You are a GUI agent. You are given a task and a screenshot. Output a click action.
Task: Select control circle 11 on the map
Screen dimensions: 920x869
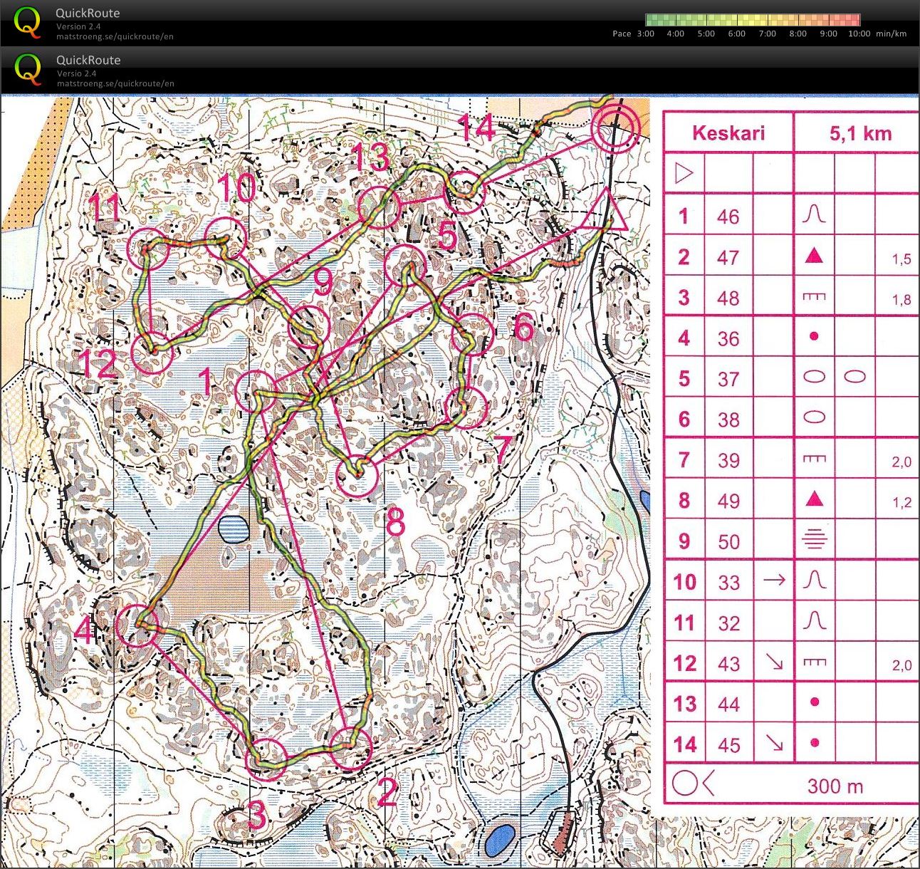click(148, 249)
